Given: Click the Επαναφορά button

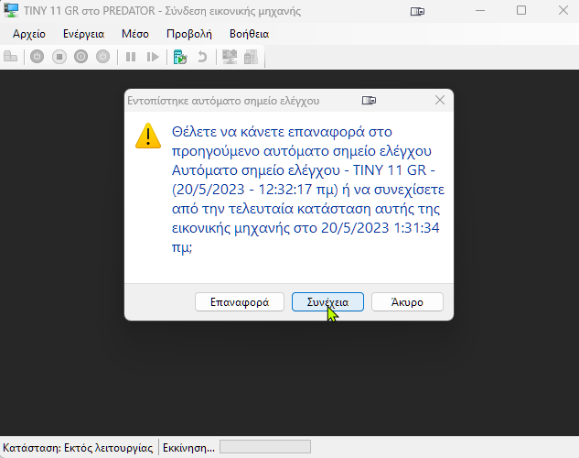Looking at the screenshot, I should [240, 302].
